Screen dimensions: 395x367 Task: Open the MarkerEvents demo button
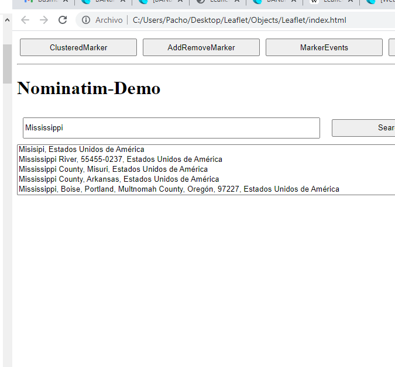click(324, 47)
